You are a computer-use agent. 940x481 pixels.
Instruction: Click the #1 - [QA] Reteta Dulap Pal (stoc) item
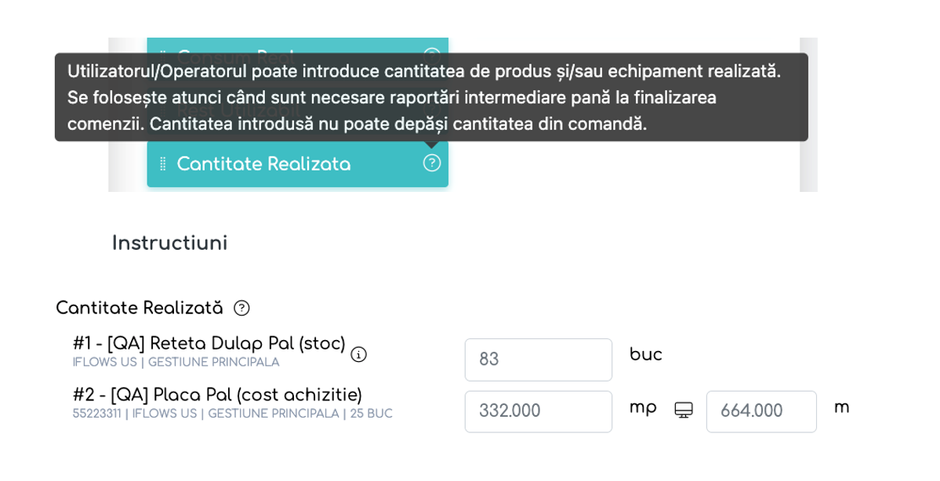click(x=209, y=343)
